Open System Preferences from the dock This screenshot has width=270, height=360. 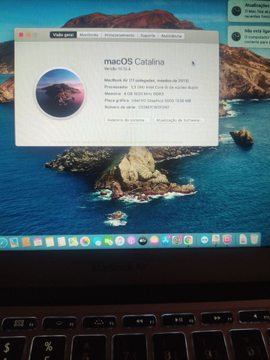tap(177, 240)
